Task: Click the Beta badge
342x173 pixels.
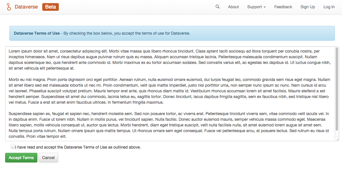Action: pyautogui.click(x=50, y=7)
